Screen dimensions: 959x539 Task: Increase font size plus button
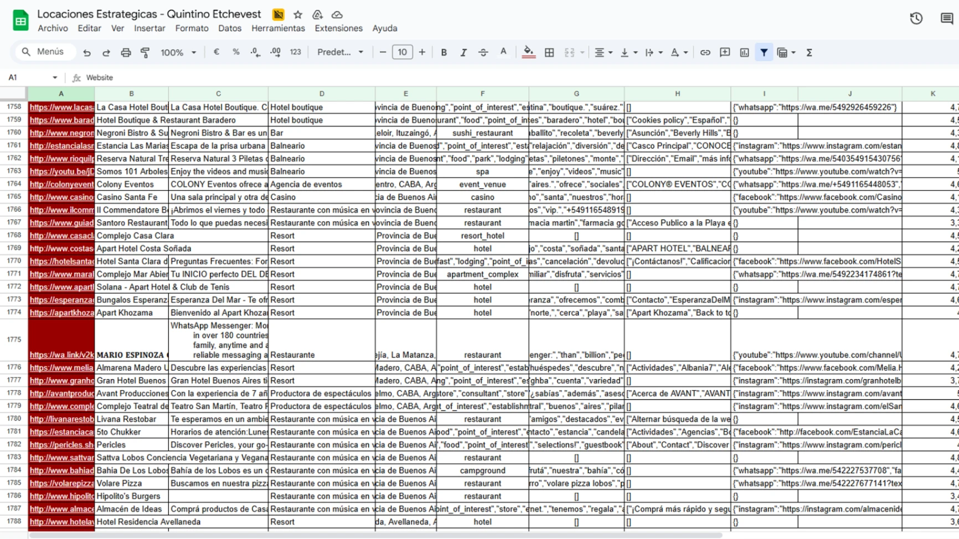click(422, 52)
